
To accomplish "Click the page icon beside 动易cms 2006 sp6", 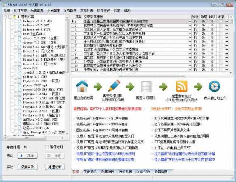I will pyautogui.click(x=20, y=128).
